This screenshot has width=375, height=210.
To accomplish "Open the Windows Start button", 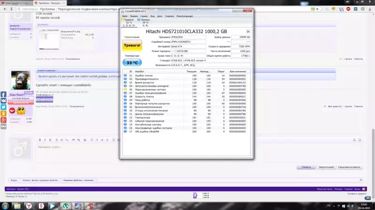I will tap(5, 206).
